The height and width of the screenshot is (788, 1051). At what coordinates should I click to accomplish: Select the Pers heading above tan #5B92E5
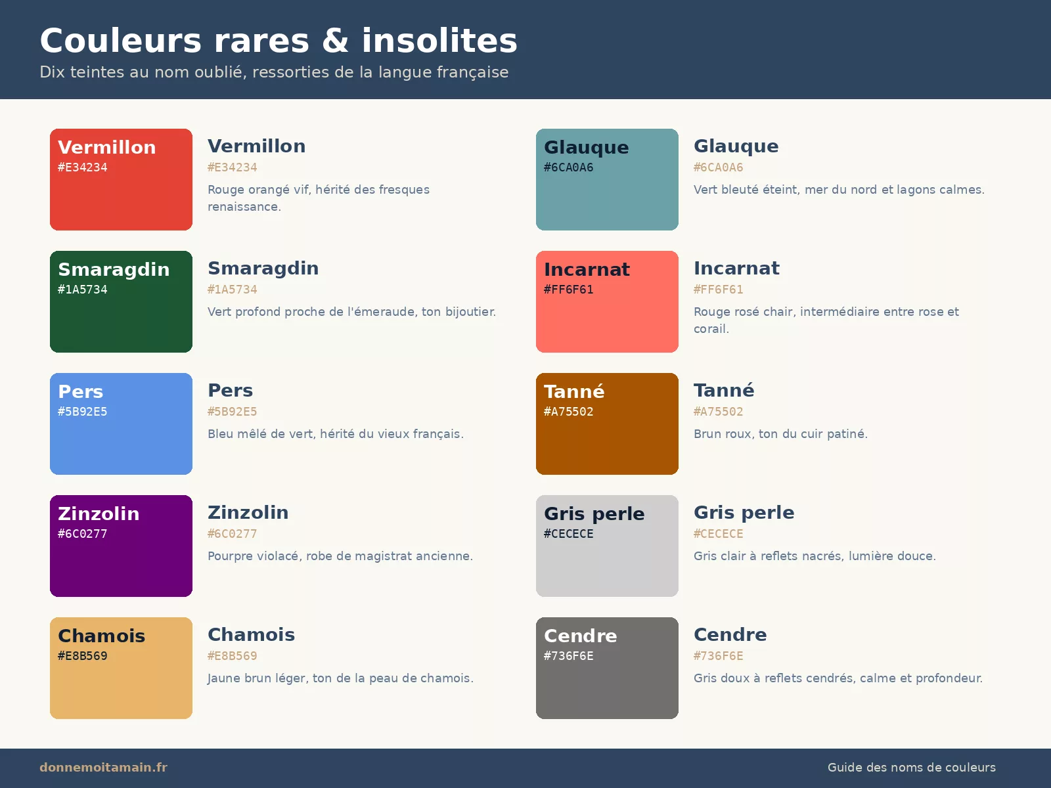[x=231, y=390]
